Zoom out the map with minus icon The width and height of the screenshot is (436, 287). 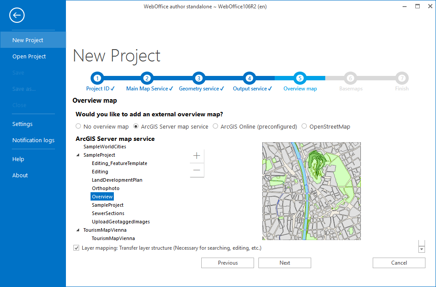point(196,170)
